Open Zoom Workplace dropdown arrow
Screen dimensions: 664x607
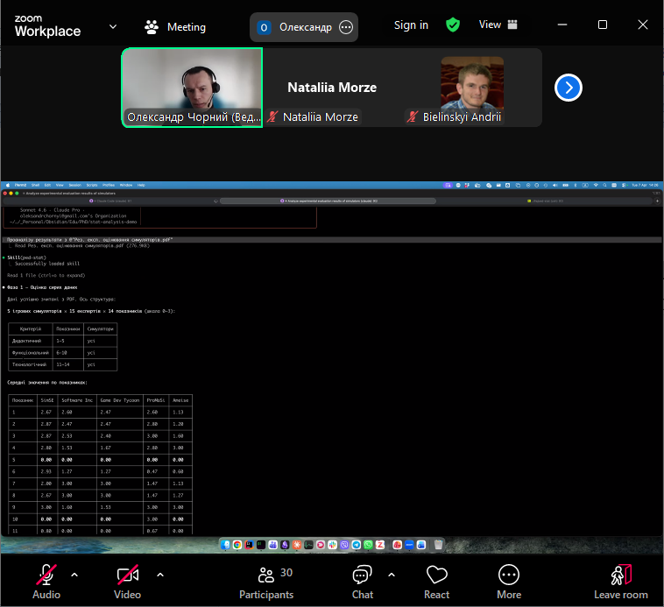112,26
